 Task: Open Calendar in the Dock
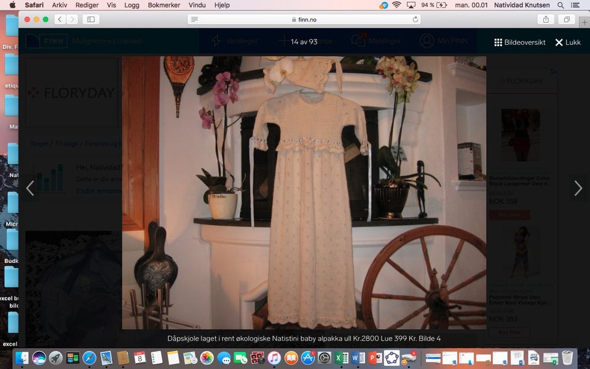(x=140, y=358)
